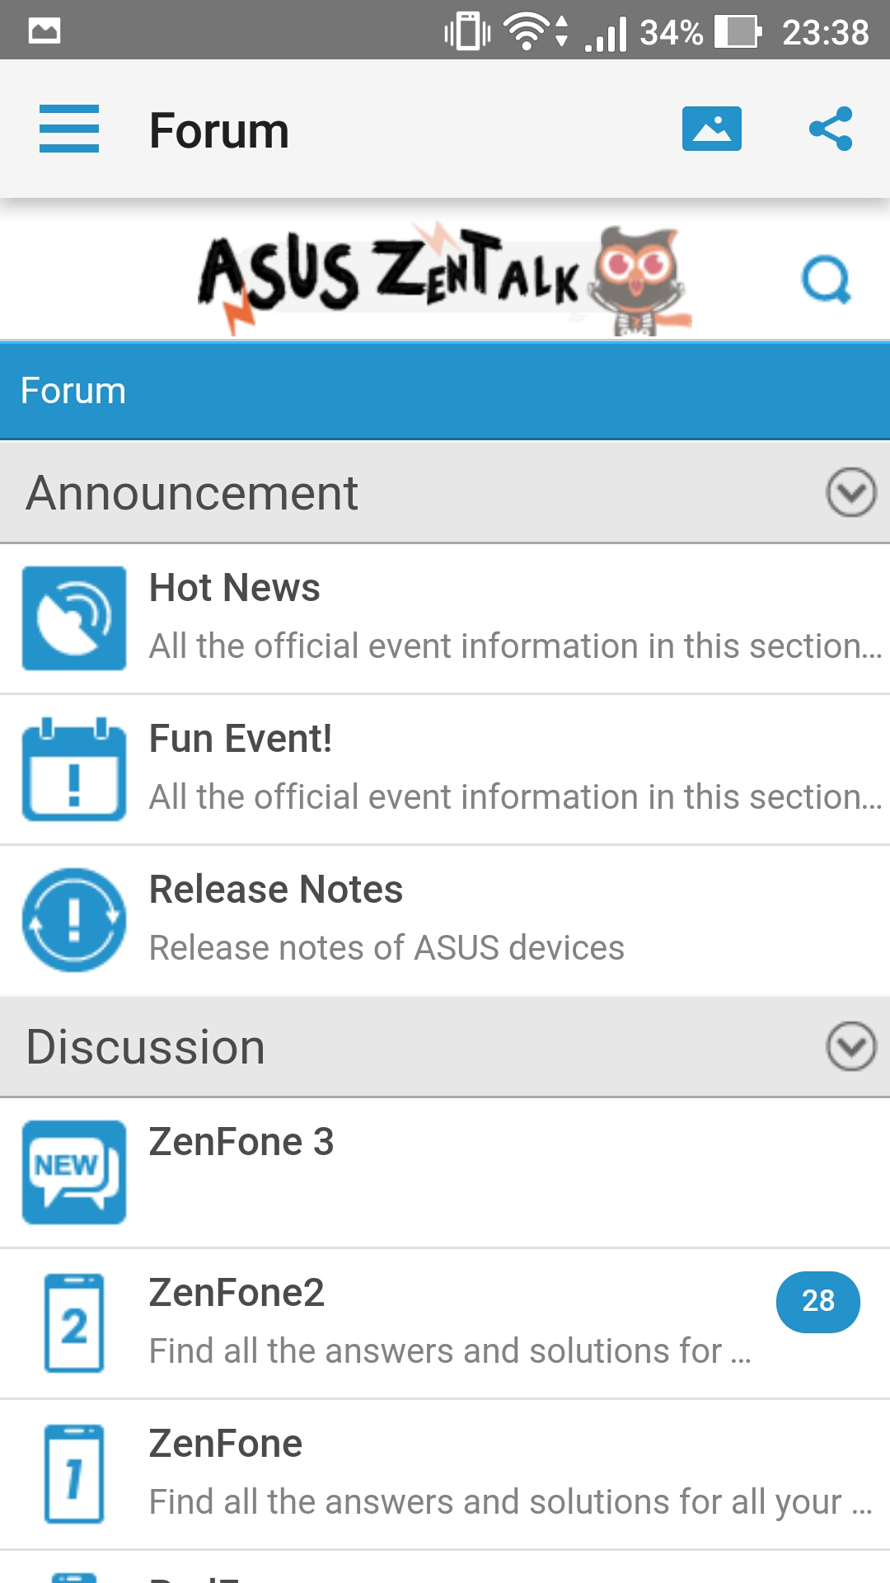The width and height of the screenshot is (890, 1583).
Task: Tap the image gallery icon in the toolbar
Action: point(711,129)
